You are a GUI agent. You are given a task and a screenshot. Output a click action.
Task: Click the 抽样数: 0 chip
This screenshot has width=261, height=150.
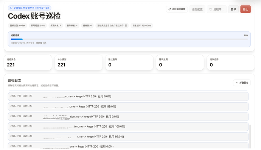click(87, 25)
